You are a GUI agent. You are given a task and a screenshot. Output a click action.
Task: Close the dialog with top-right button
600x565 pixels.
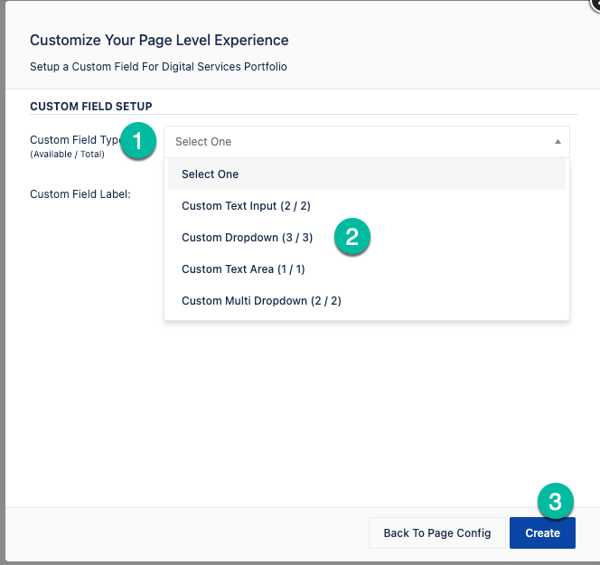(x=595, y=4)
